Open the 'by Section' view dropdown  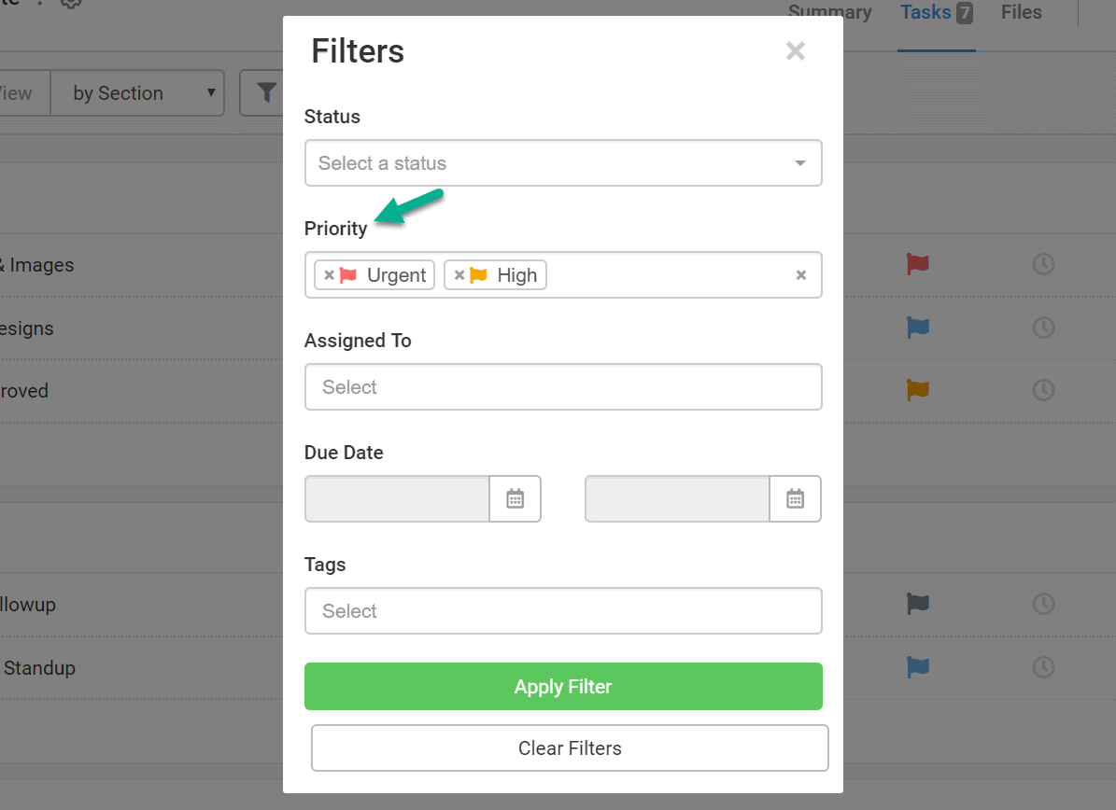(137, 93)
